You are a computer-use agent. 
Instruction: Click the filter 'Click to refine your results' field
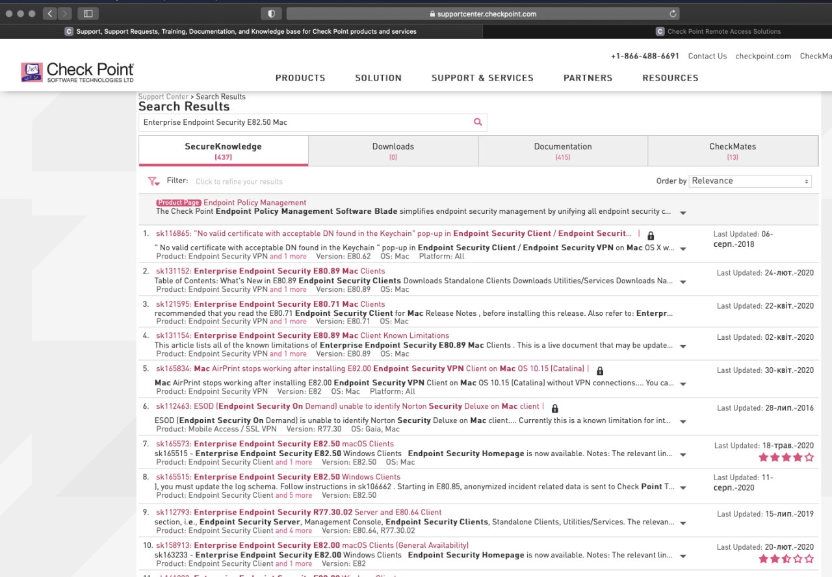click(x=239, y=182)
